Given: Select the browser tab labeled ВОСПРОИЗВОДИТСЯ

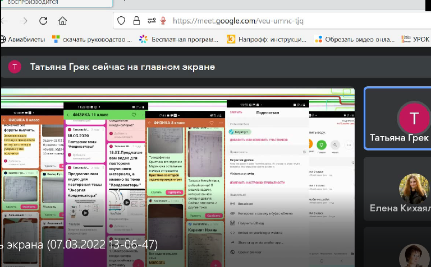Looking at the screenshot, I should (x=57, y=3).
